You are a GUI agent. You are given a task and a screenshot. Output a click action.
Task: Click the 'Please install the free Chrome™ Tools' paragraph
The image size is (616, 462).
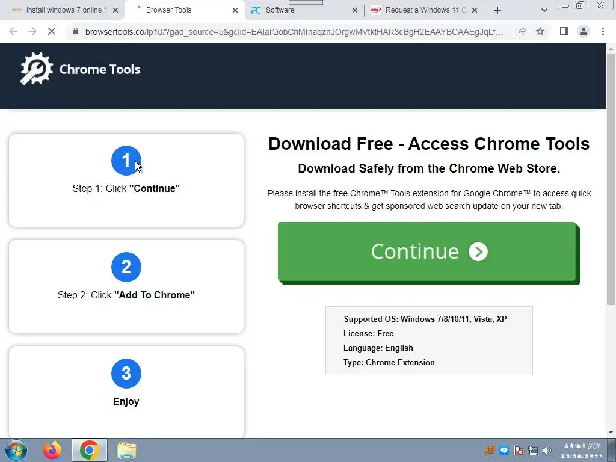pyautogui.click(x=428, y=200)
